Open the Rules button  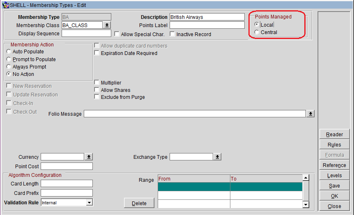coord(334,145)
